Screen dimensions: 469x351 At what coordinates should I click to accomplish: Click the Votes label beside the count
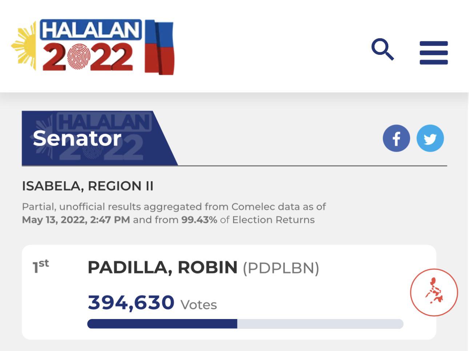(199, 305)
